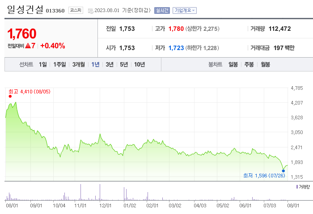
Task: Click the purple 거래량 legend marker
Action: (297, 187)
